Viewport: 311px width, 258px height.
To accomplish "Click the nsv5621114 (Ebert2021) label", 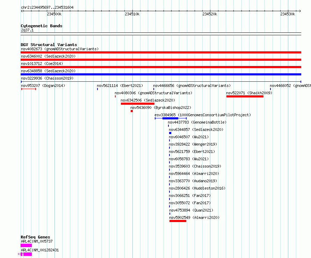I will tap(120, 86).
